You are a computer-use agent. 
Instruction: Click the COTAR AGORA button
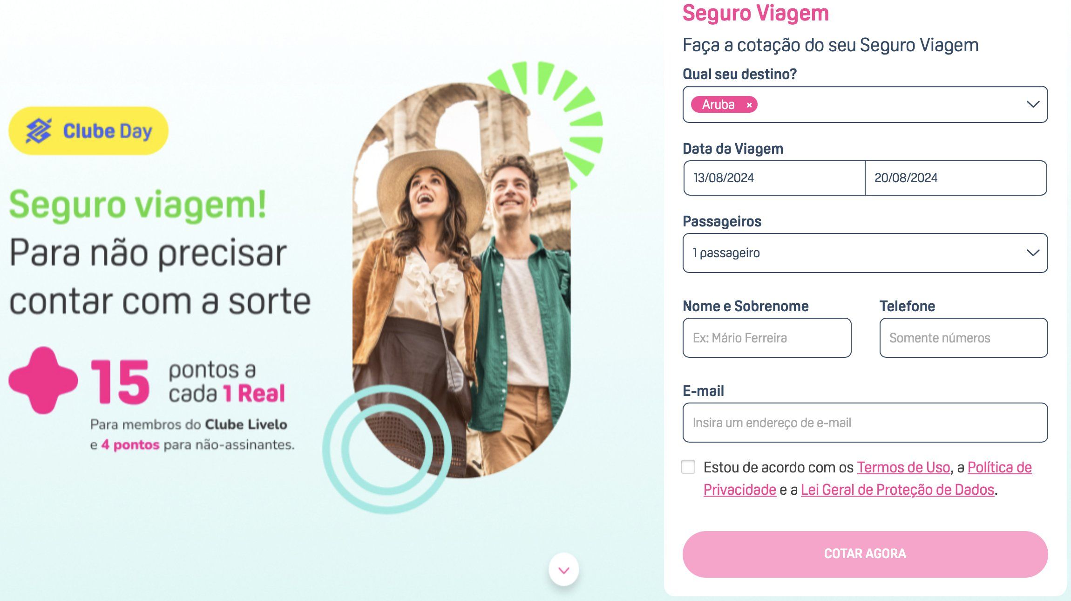[865, 554]
